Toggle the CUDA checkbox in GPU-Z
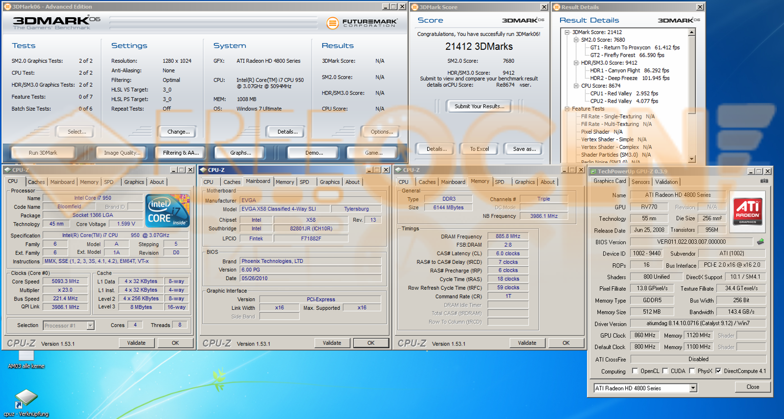This screenshot has width=784, height=419. pos(665,371)
